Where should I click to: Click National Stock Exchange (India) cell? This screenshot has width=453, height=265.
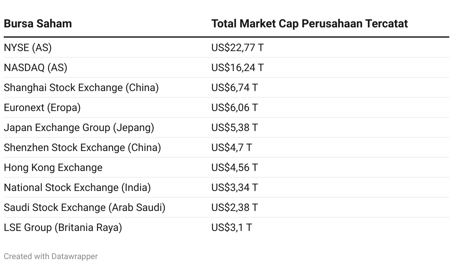click(77, 188)
